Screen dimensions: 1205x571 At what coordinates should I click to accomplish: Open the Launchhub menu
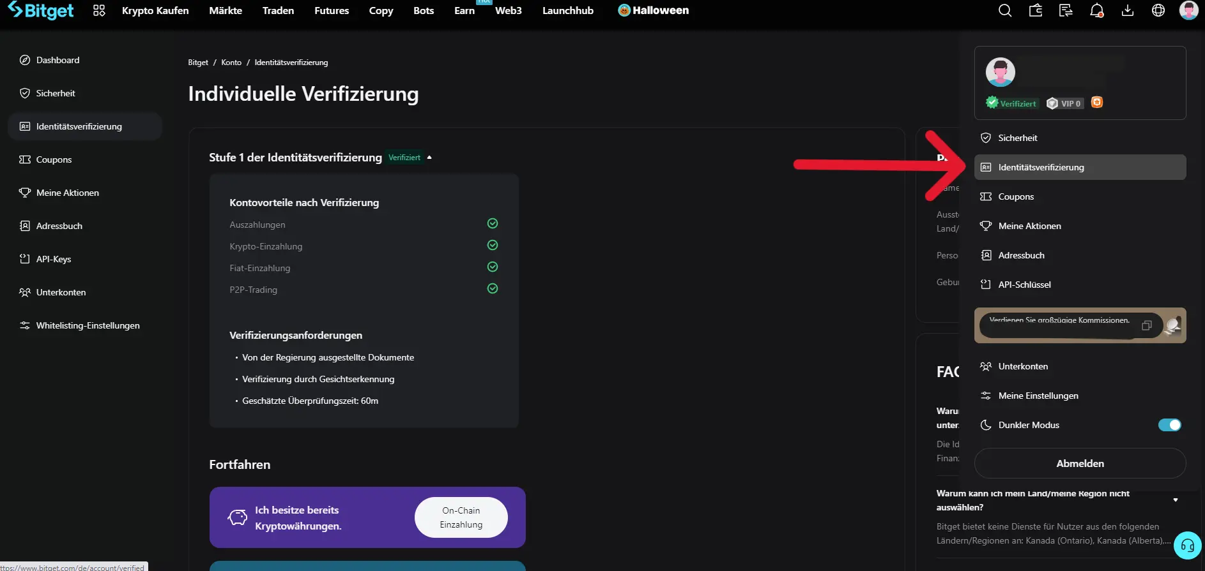(568, 11)
